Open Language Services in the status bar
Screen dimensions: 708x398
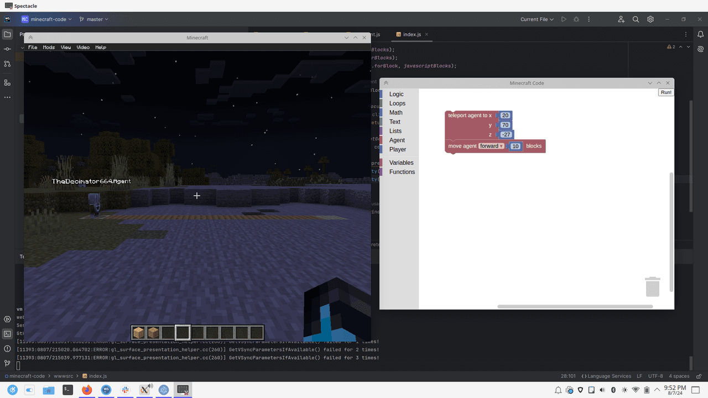point(606,376)
